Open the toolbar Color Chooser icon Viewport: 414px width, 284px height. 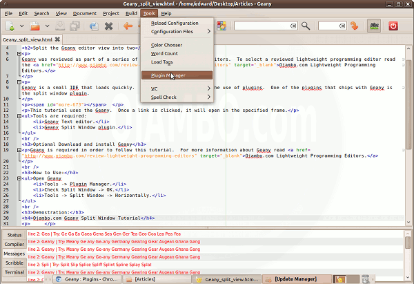[x=221, y=26]
